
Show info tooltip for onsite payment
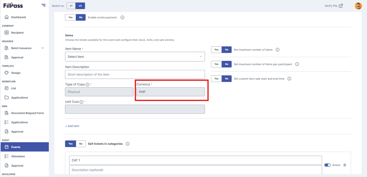click(x=122, y=17)
